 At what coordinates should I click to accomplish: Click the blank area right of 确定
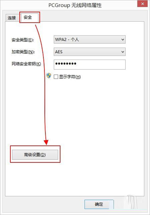point(131,204)
